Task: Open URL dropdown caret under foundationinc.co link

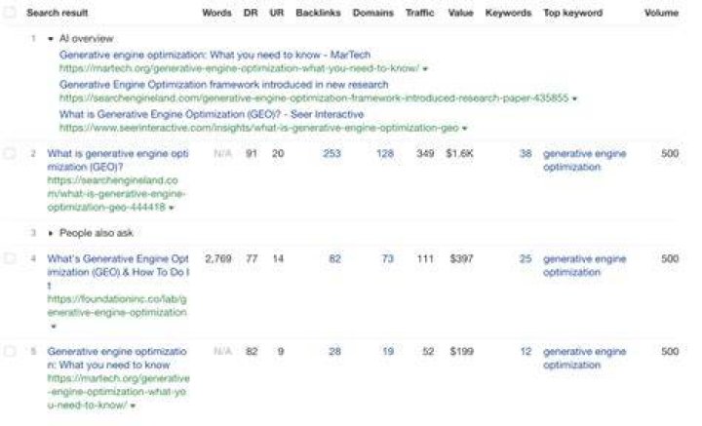Action: click(54, 327)
